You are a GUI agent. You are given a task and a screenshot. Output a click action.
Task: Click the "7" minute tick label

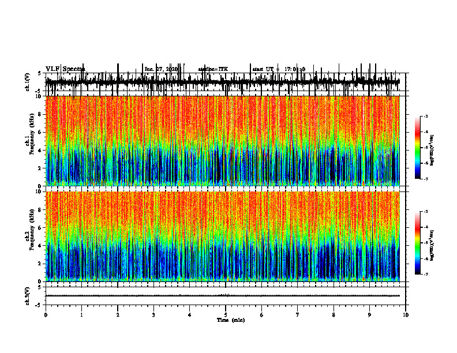click(298, 315)
